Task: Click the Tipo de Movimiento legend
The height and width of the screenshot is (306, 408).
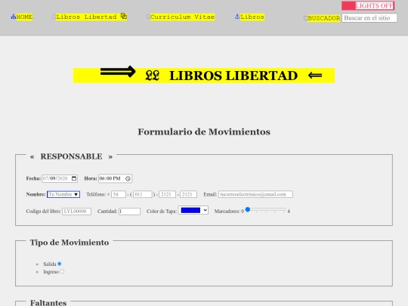Action: [x=70, y=243]
